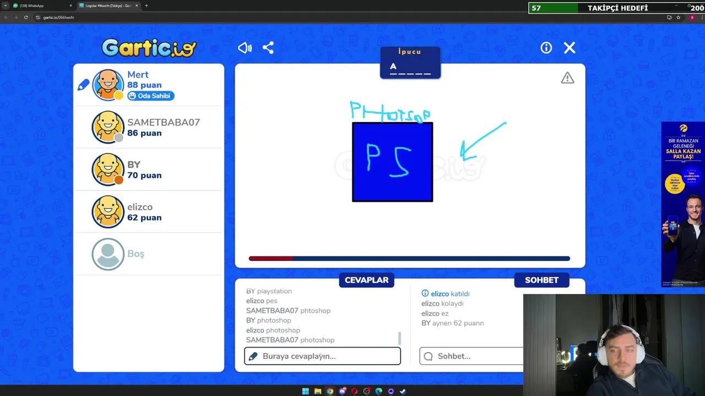Open the browser profile avatar
Image resolution: width=705 pixels, height=396 pixels.
(x=692, y=17)
